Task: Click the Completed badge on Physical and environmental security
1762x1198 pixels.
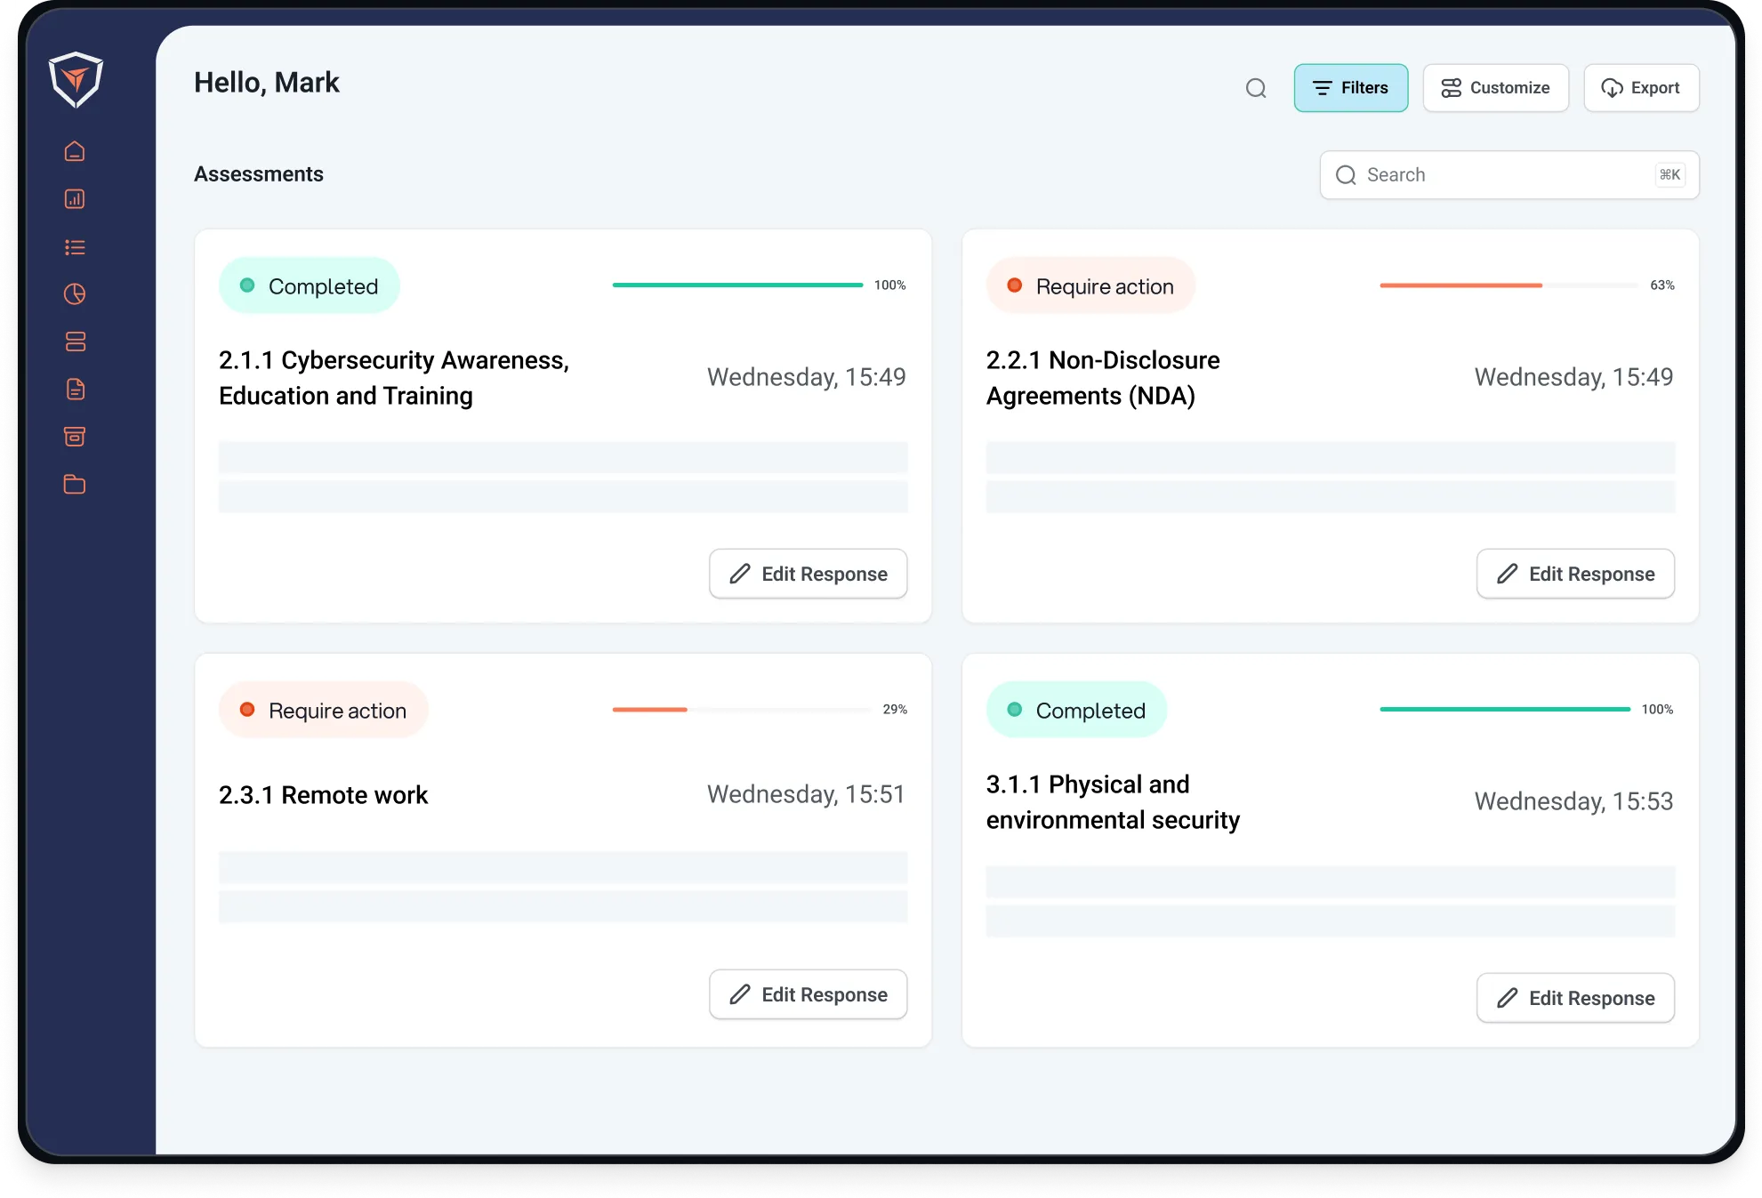Action: [1076, 709]
